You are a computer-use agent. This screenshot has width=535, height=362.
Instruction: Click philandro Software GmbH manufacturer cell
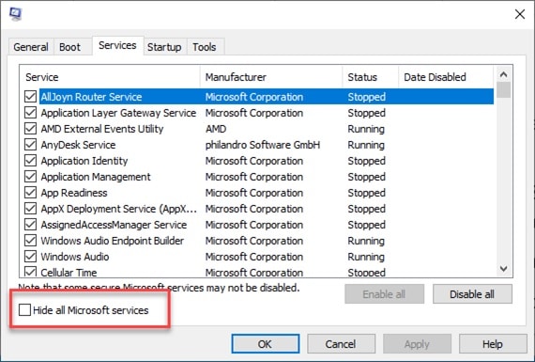coord(263,145)
